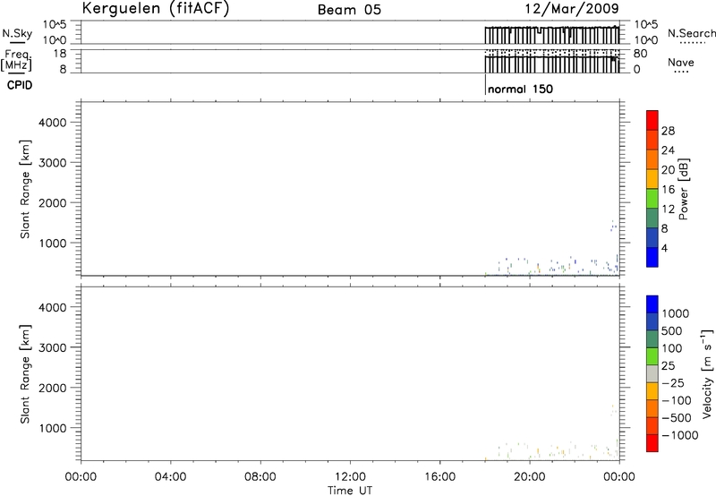The image size is (716, 496).
Task: Click the lower panel 'Slant Range [km]' label
Action: click(25, 374)
